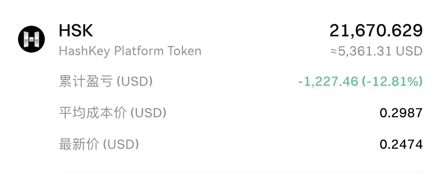Select the 0.2987 average cost value

(x=401, y=113)
